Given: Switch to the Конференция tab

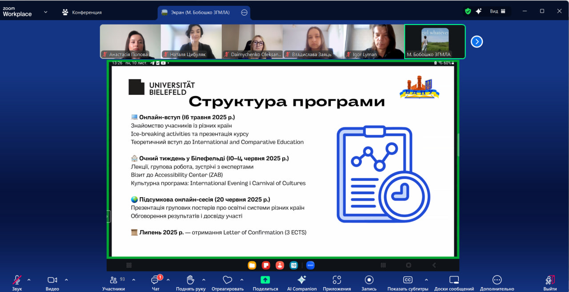Looking at the screenshot, I should pos(82,12).
